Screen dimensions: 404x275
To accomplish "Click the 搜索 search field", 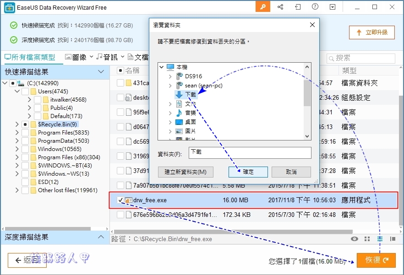I will point(361,59).
